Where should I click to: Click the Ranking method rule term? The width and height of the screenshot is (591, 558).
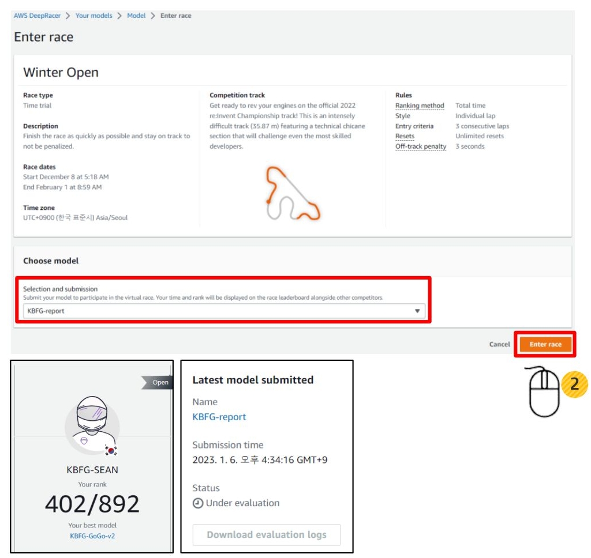click(420, 105)
